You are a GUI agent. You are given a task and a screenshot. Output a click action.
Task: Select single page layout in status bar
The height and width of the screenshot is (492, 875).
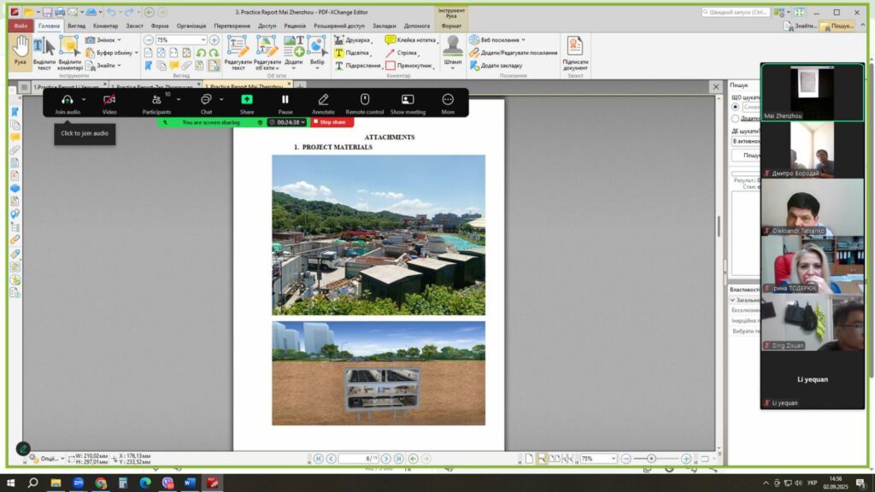tap(529, 459)
